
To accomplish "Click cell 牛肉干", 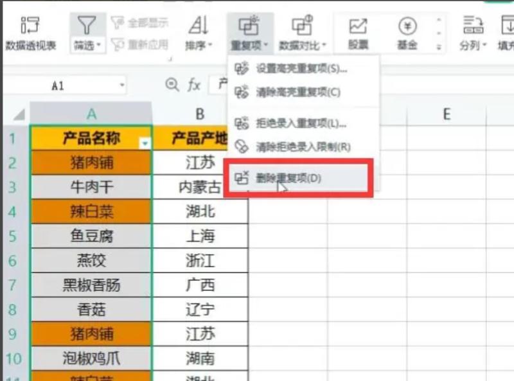I will click(x=91, y=187).
